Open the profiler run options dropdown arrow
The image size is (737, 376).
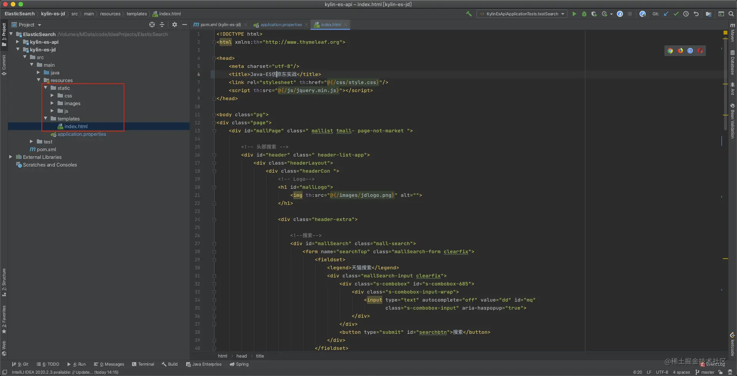[x=611, y=14]
